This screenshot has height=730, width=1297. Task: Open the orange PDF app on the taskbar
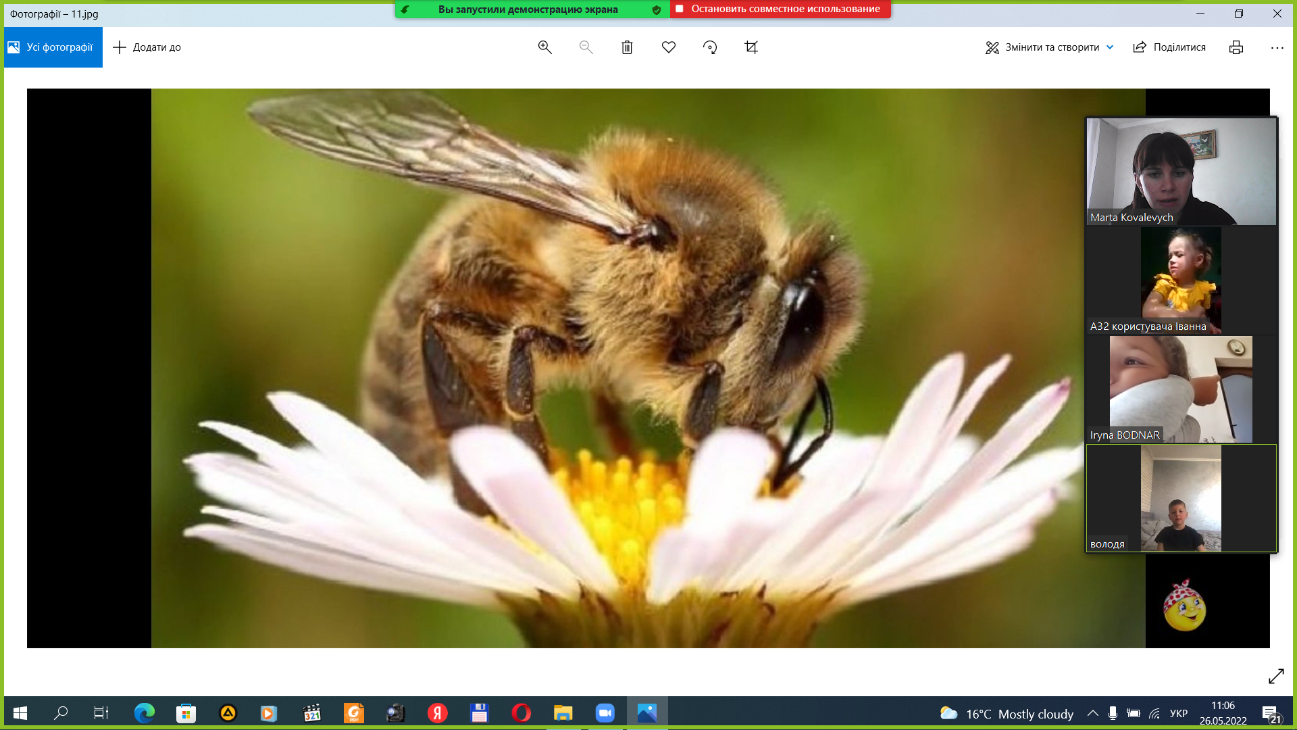(x=353, y=713)
